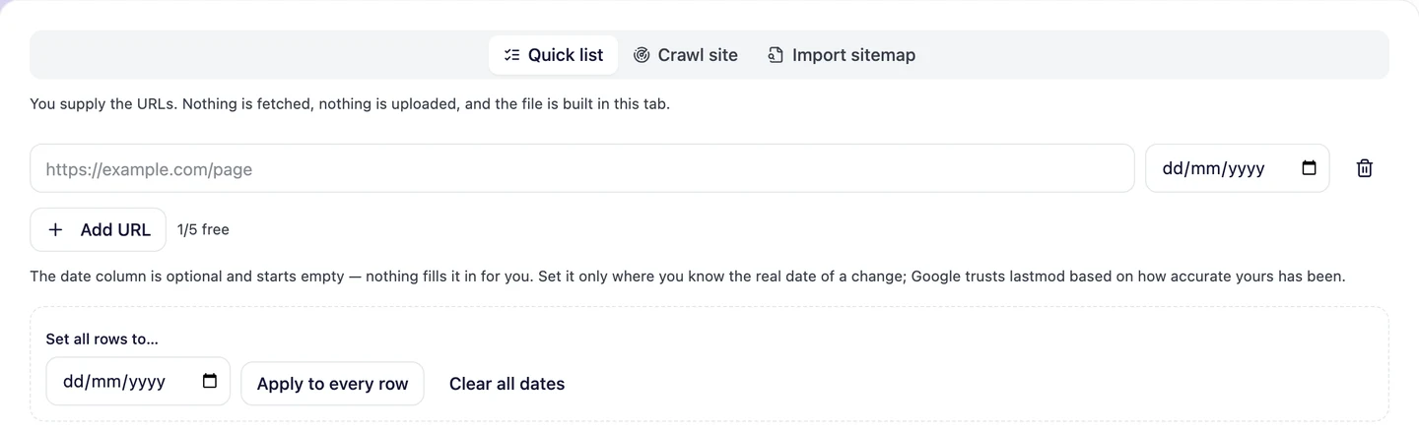Focus the Set all rows to date field
The height and width of the screenshot is (431, 1419).
[138, 381]
